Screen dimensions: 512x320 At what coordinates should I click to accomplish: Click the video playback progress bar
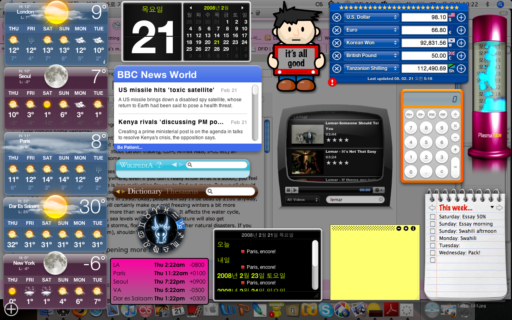point(328,190)
